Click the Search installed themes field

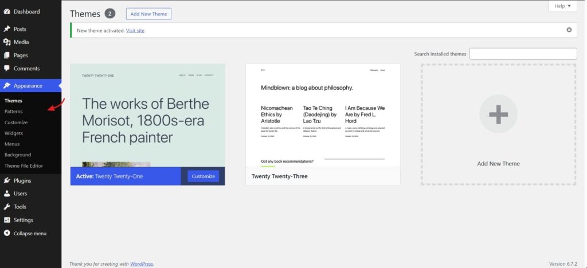click(x=523, y=54)
